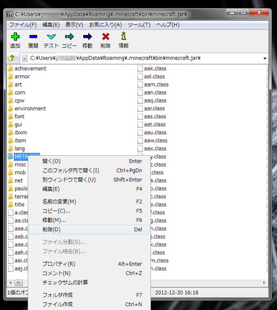Click the 7-Zip icon in the title bar

pyautogui.click(x=10, y=15)
